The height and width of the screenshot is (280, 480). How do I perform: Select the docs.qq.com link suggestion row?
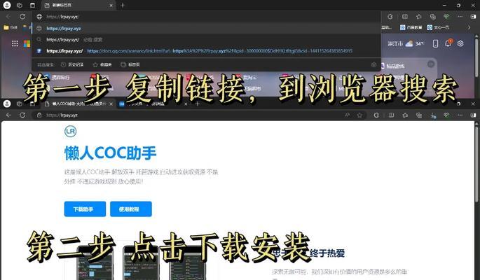point(207,50)
